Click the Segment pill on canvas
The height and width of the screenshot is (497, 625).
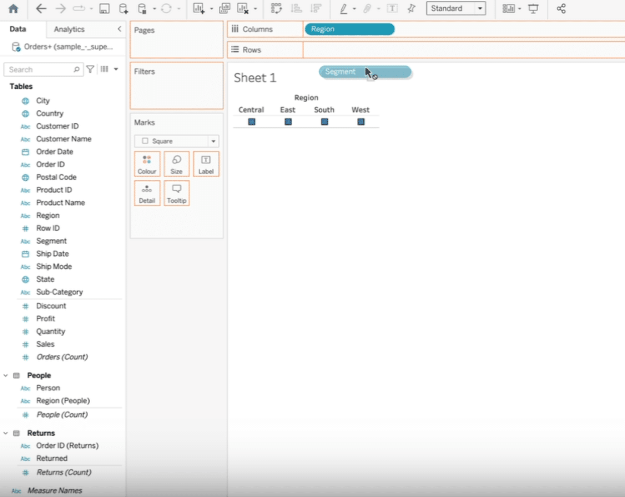365,72
